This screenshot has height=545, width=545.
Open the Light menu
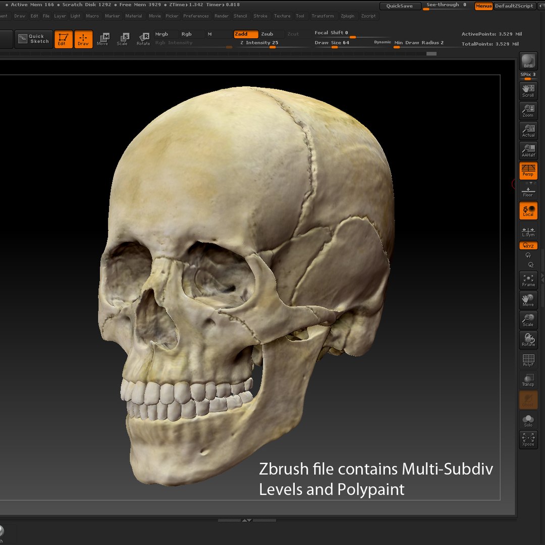tap(75, 16)
